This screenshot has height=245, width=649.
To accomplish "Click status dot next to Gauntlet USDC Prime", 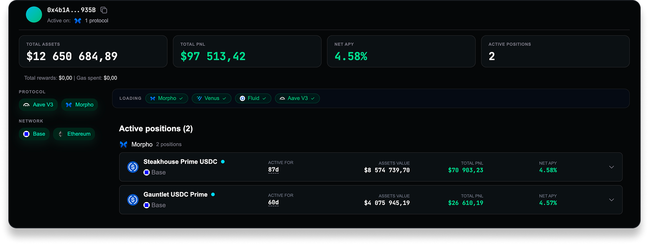I will click(213, 194).
